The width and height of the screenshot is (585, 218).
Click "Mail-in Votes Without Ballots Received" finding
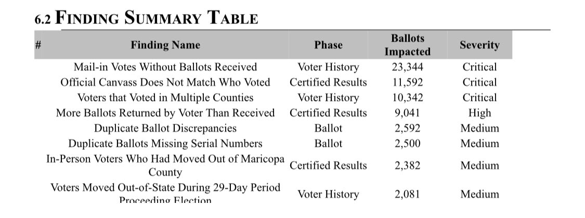point(165,67)
